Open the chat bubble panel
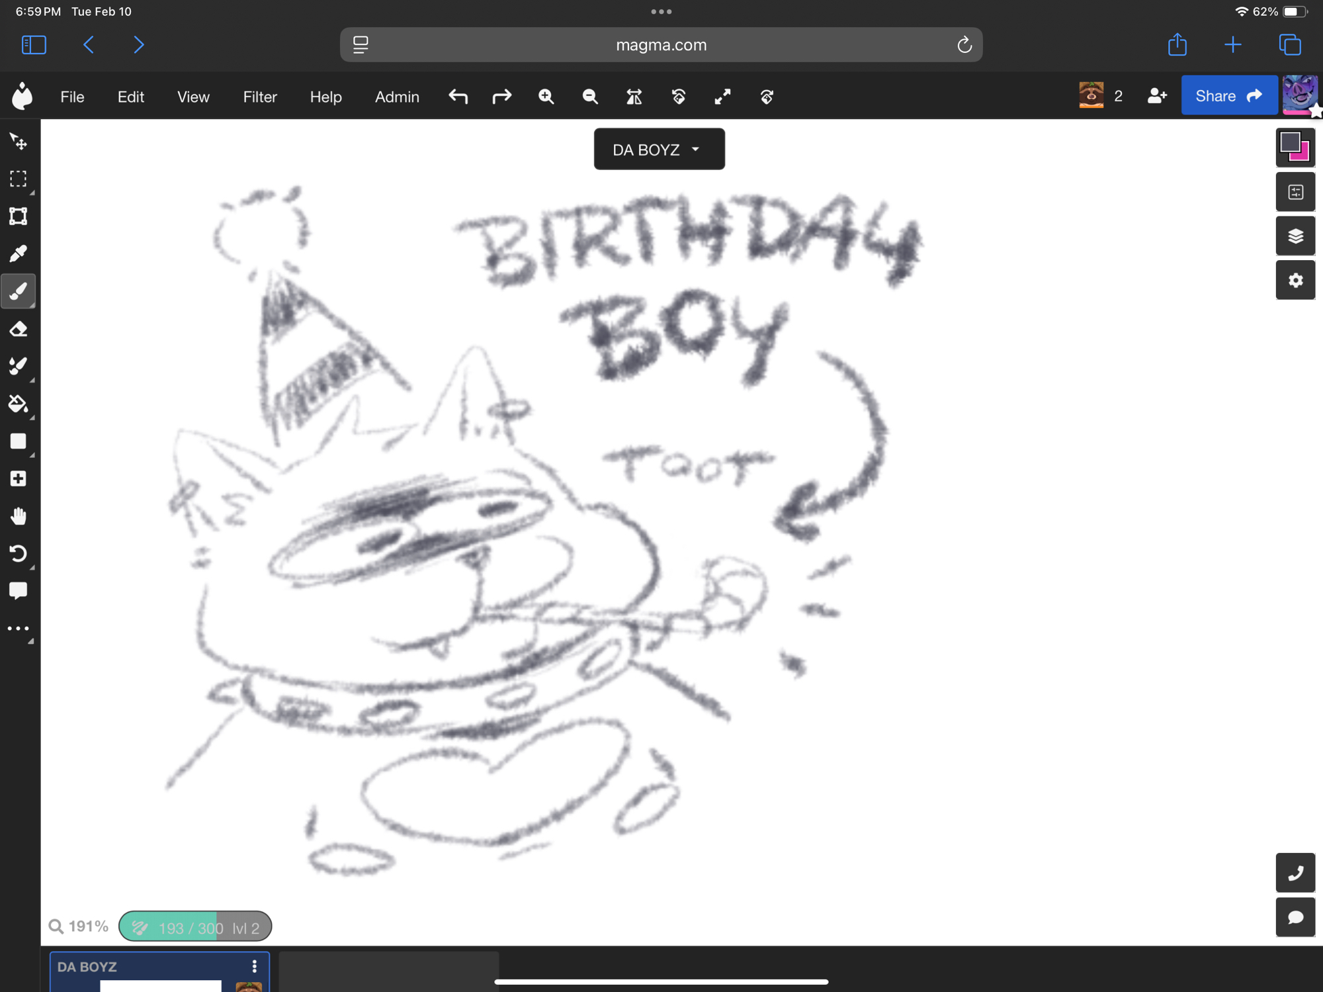This screenshot has width=1323, height=992. (1295, 917)
